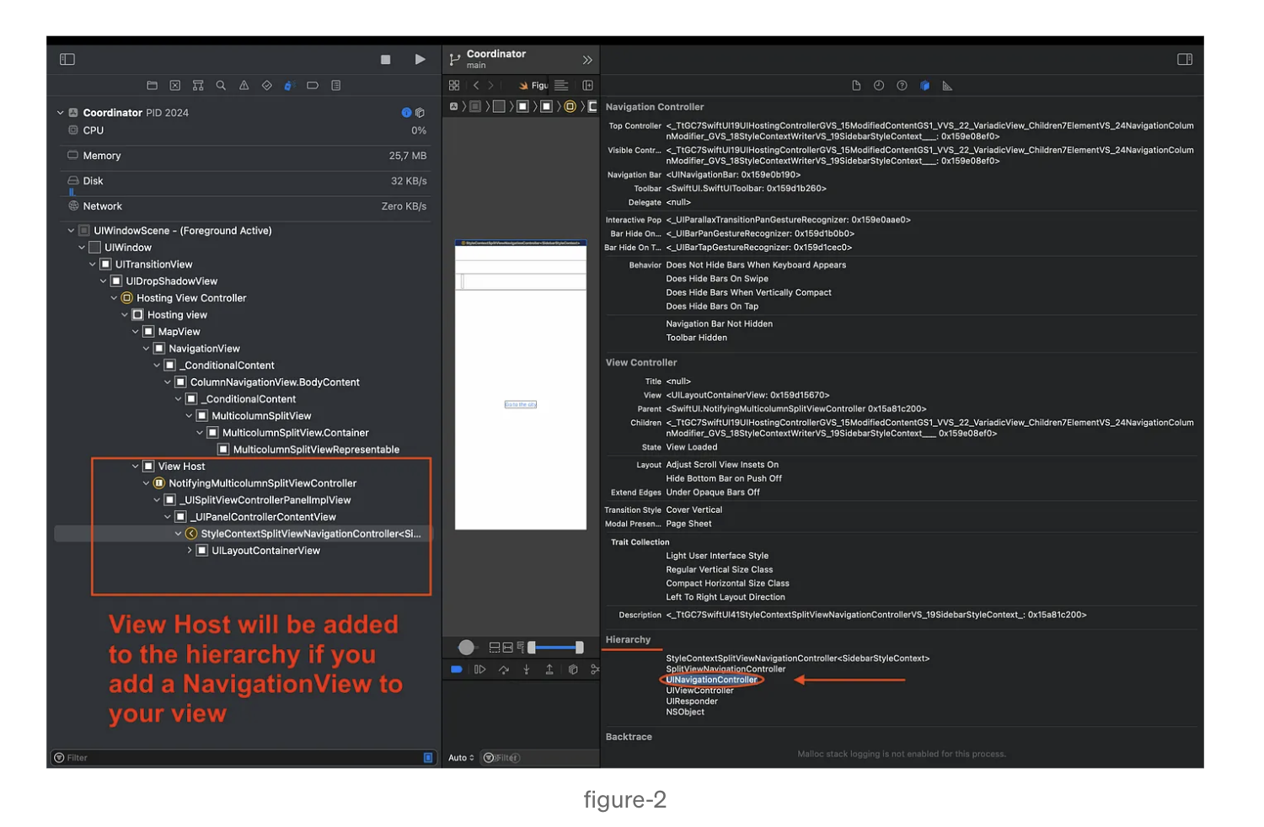Click the Step Over debug icon
1264x827 pixels.
click(x=504, y=670)
